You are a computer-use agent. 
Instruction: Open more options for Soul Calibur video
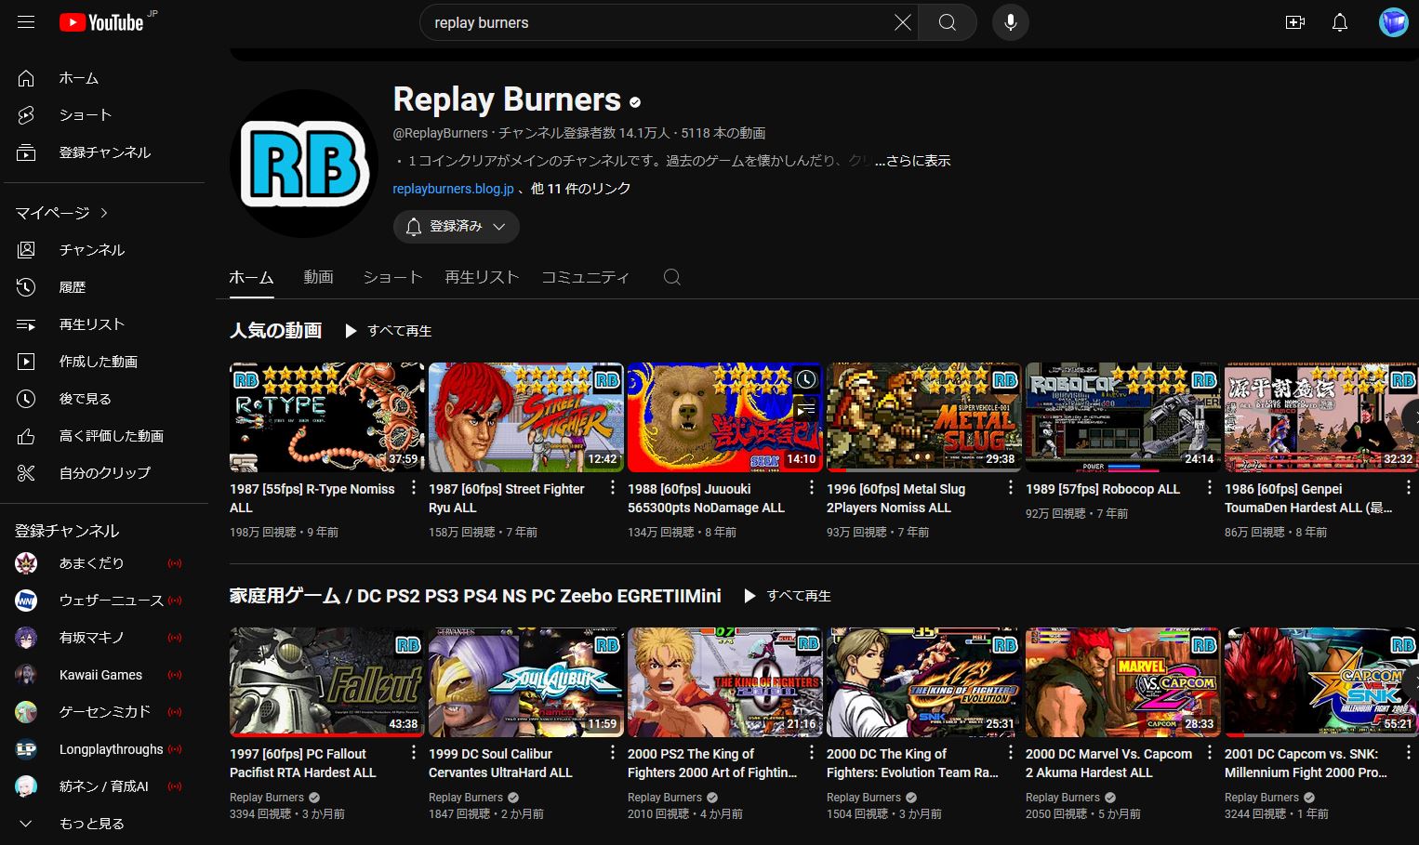click(x=613, y=753)
